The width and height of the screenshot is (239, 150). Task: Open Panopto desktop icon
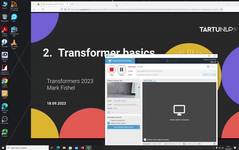tap(4, 133)
